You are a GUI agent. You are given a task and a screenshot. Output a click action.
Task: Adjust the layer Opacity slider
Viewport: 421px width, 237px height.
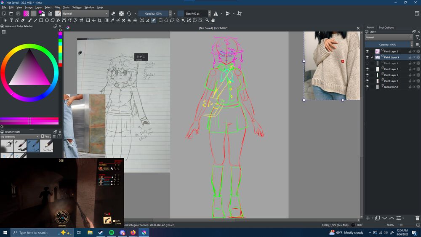pos(387,45)
